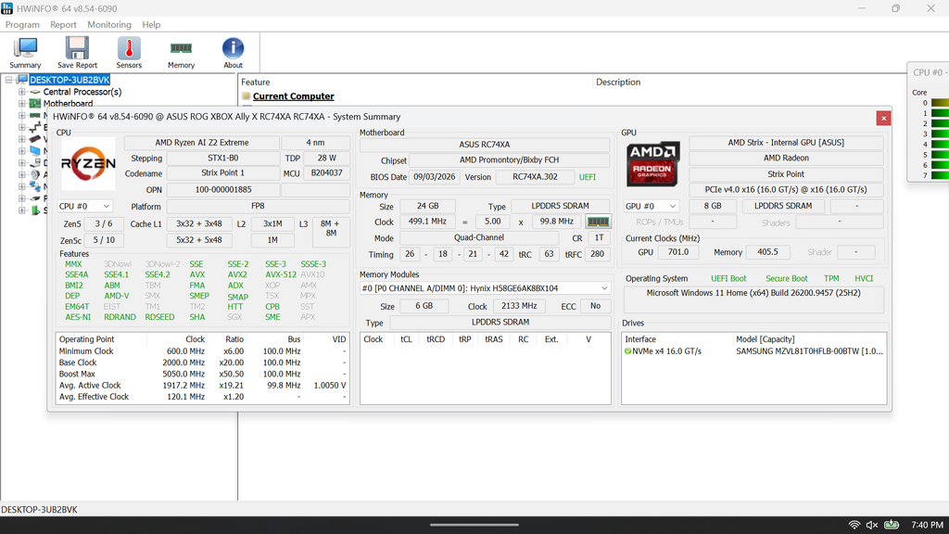Screen dimensions: 949x534
Task: Click the "TPM" indicator text
Action: click(x=831, y=278)
